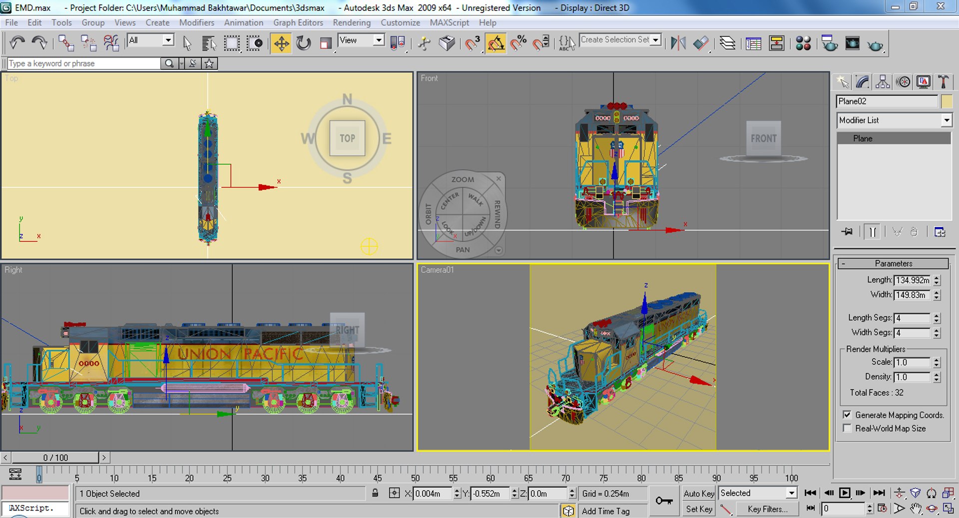This screenshot has width=959, height=518.
Task: Click the Redo arrow icon
Action: coord(39,43)
